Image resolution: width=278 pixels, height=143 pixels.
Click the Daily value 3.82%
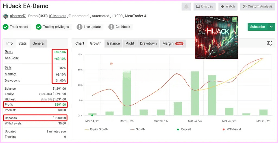coord(62,68)
